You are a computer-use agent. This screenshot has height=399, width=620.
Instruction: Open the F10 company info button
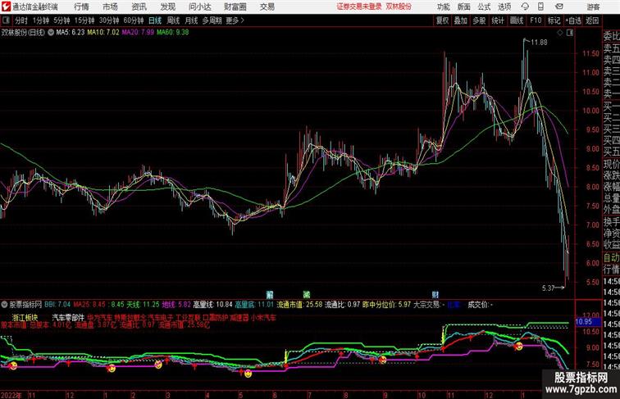[x=536, y=20]
